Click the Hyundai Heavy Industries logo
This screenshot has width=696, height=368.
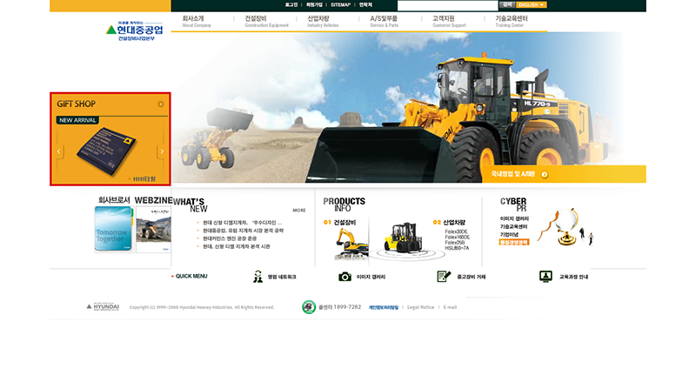coord(135,30)
